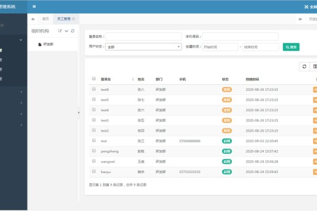
Task: Collapse the expanded sidebar menu chevron
Action: (21, 40)
